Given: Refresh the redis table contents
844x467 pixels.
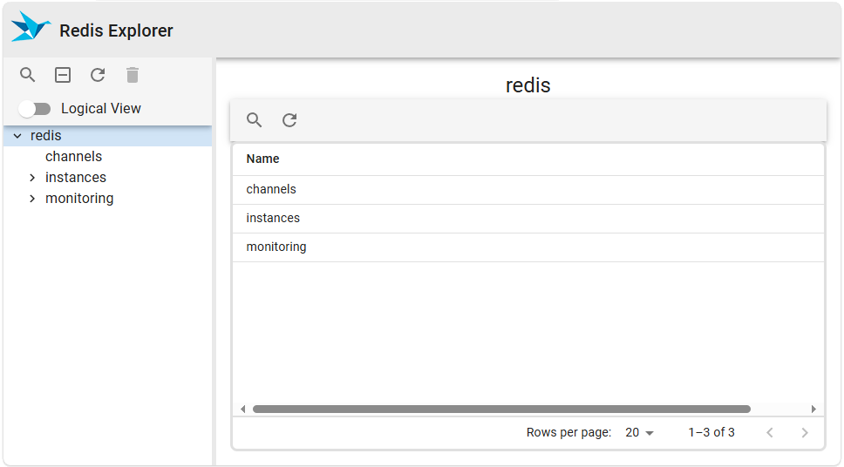Looking at the screenshot, I should (289, 120).
